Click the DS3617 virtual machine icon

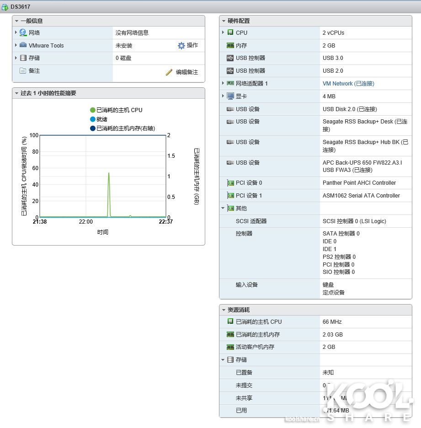coord(5,7)
